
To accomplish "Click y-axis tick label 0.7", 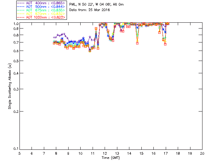I will tap(16, 42).
